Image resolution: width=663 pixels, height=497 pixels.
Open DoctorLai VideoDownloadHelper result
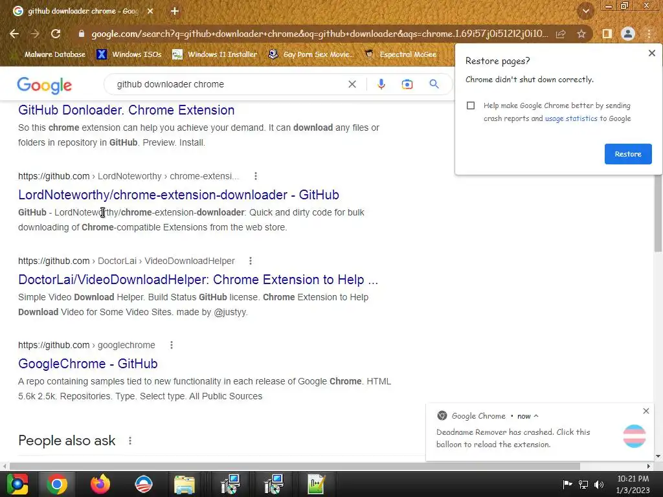(198, 280)
